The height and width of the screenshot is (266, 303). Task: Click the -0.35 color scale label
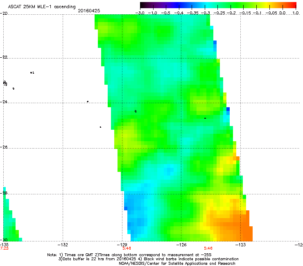(193, 13)
